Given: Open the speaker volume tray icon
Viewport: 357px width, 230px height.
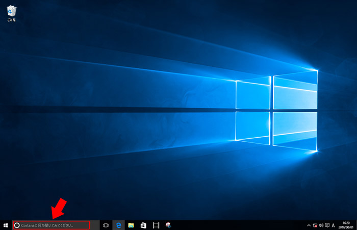Looking at the screenshot, I should (x=321, y=225).
